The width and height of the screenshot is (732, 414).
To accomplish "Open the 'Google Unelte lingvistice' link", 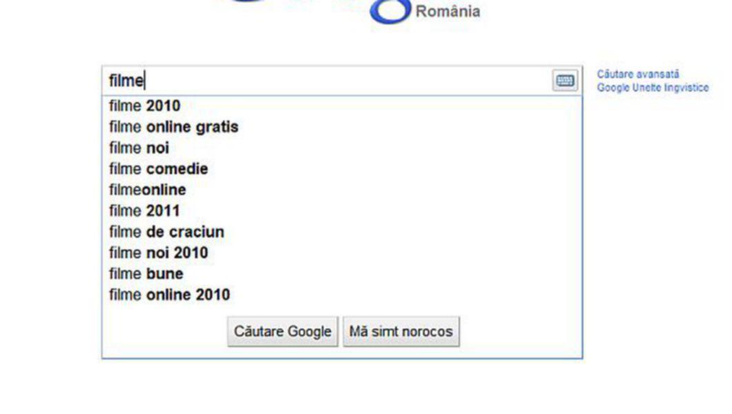I will tap(653, 88).
